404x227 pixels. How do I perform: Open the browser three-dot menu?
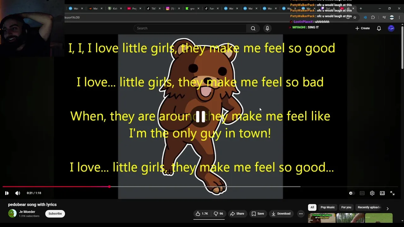pyautogui.click(x=399, y=18)
